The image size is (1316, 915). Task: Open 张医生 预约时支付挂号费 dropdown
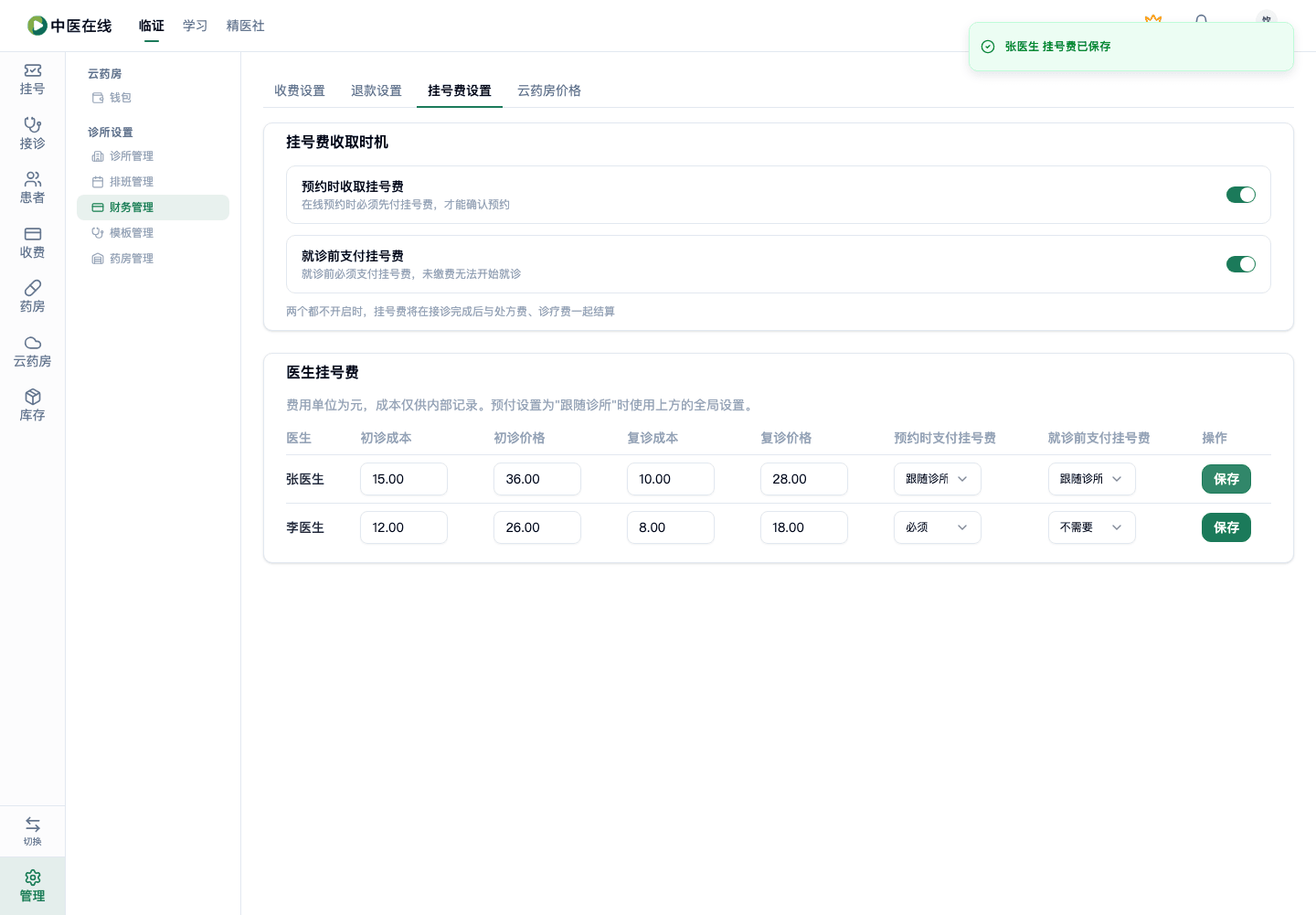tap(938, 479)
